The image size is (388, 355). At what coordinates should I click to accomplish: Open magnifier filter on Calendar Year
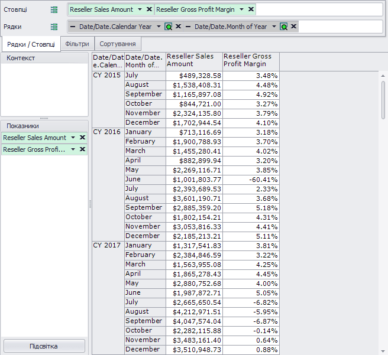[x=169, y=27]
